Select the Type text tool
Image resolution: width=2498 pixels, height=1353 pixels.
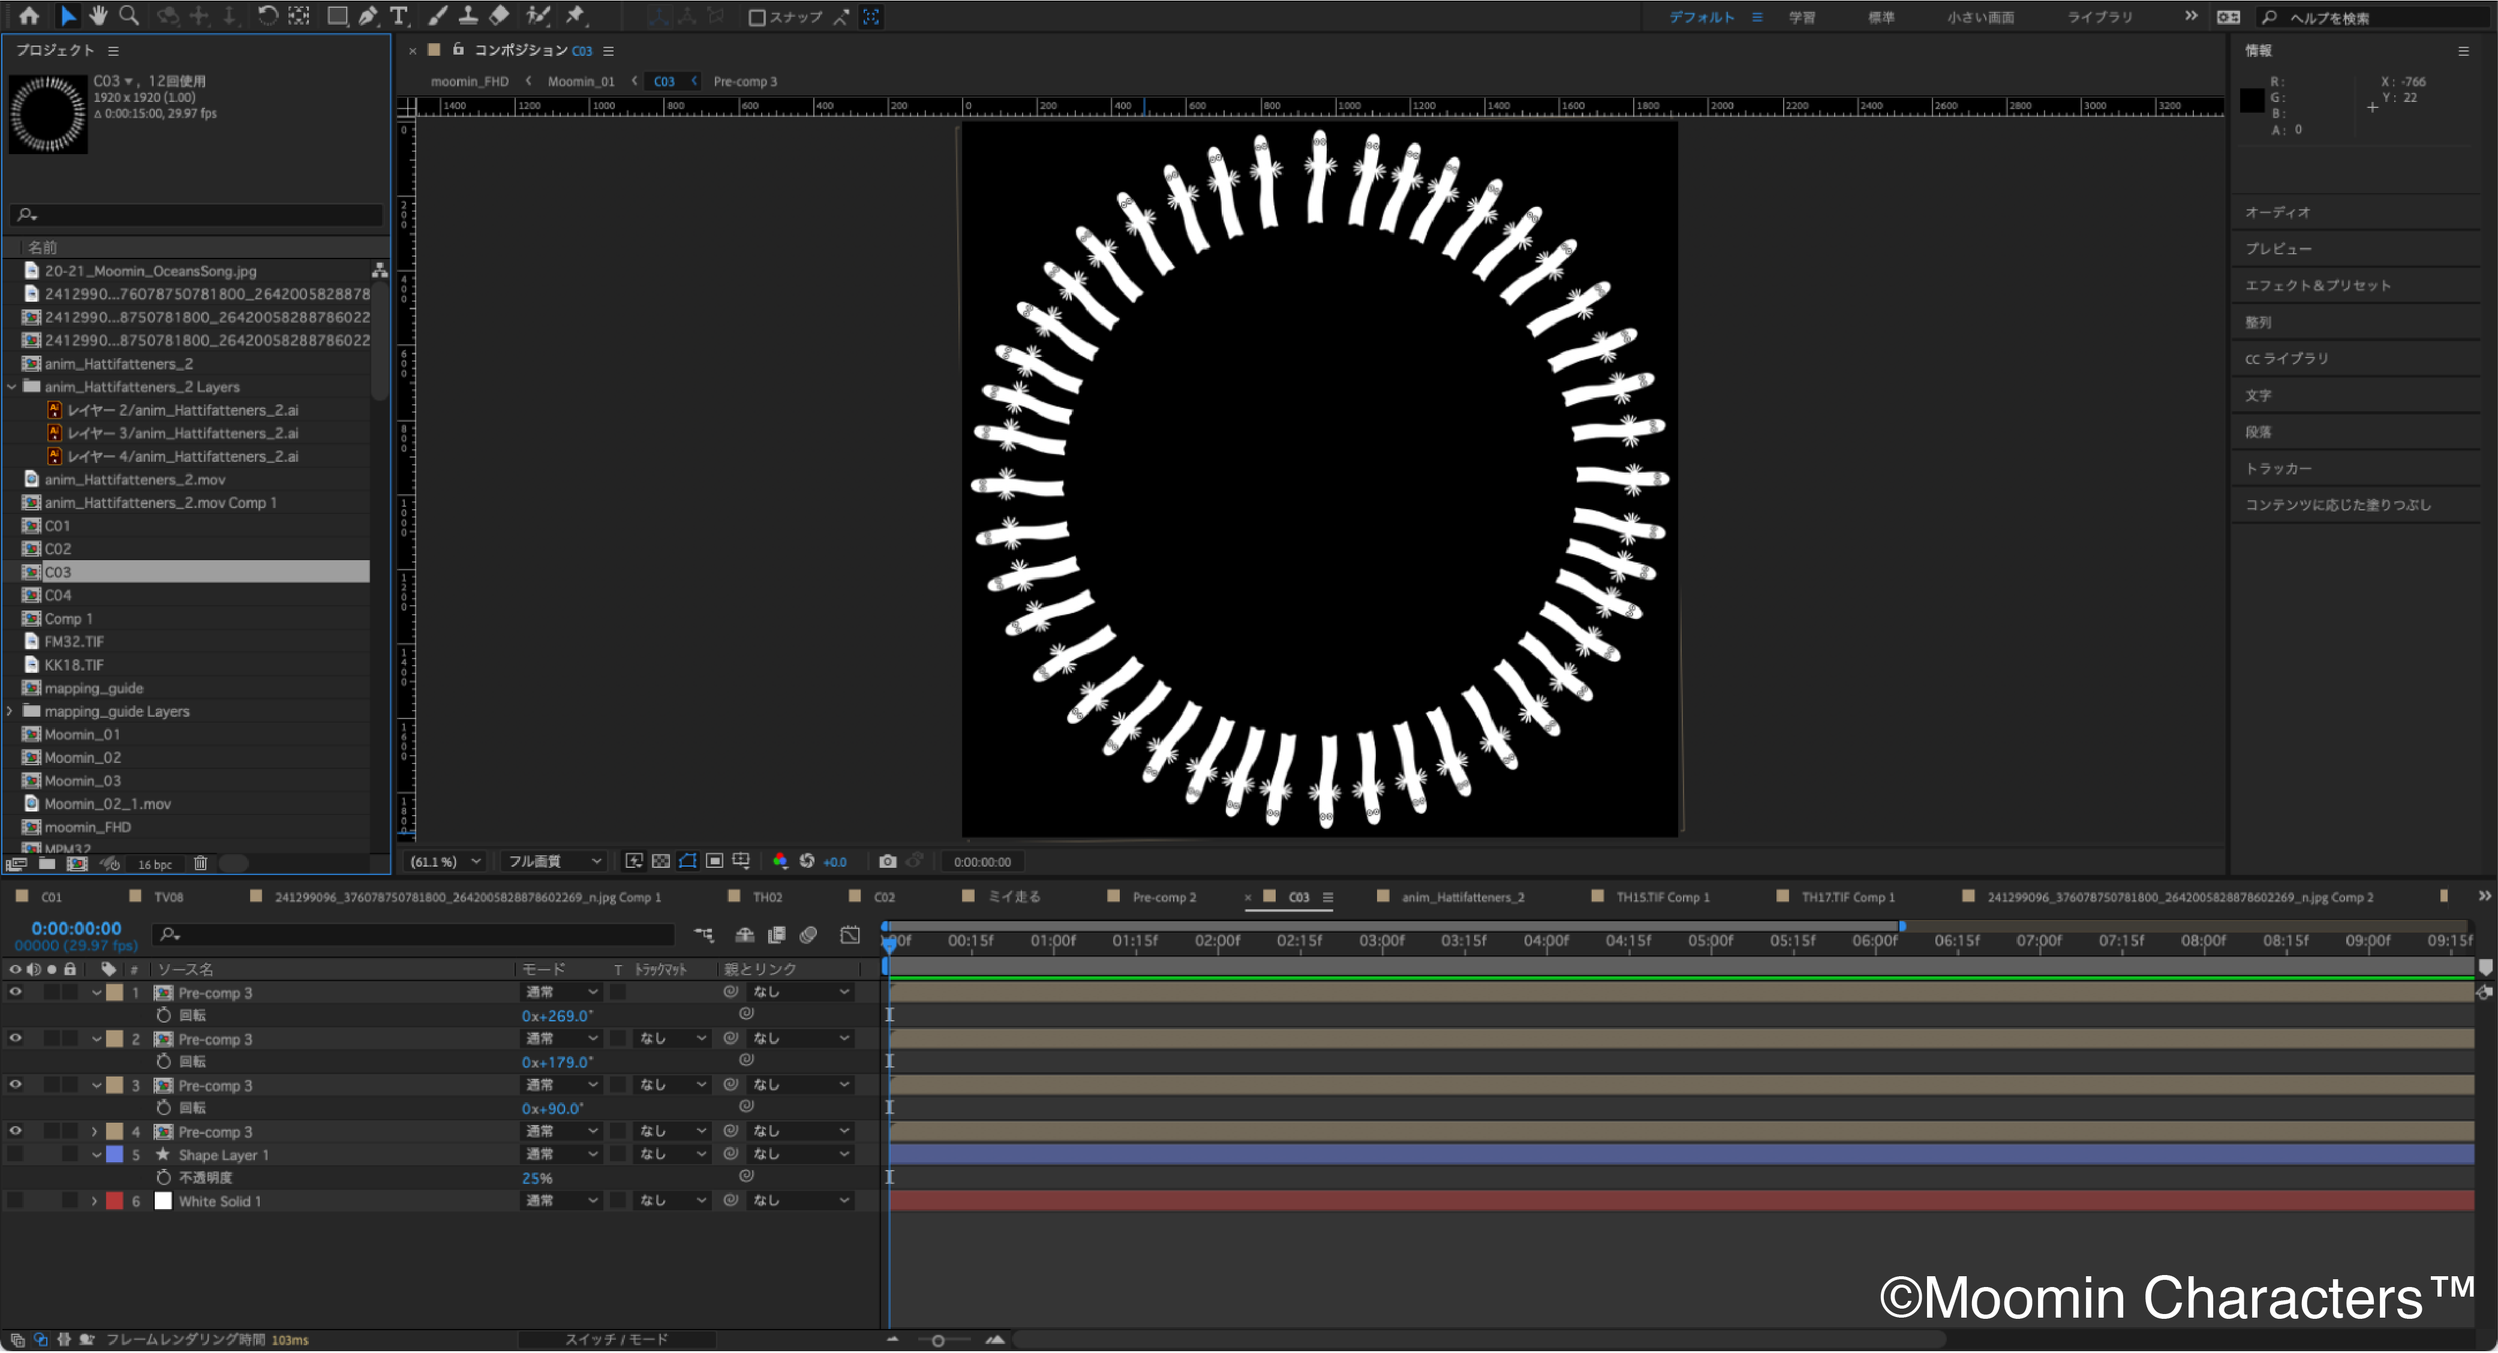[399, 16]
